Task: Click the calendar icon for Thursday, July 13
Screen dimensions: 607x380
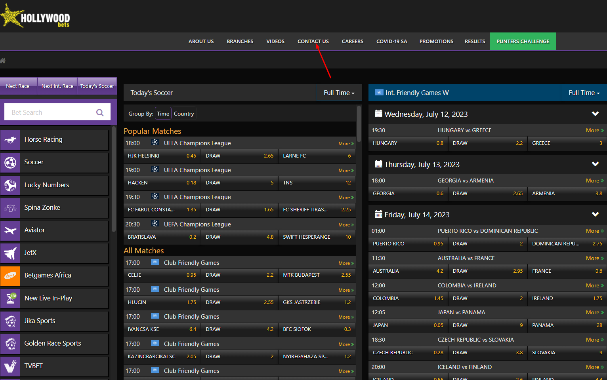Action: pos(378,164)
